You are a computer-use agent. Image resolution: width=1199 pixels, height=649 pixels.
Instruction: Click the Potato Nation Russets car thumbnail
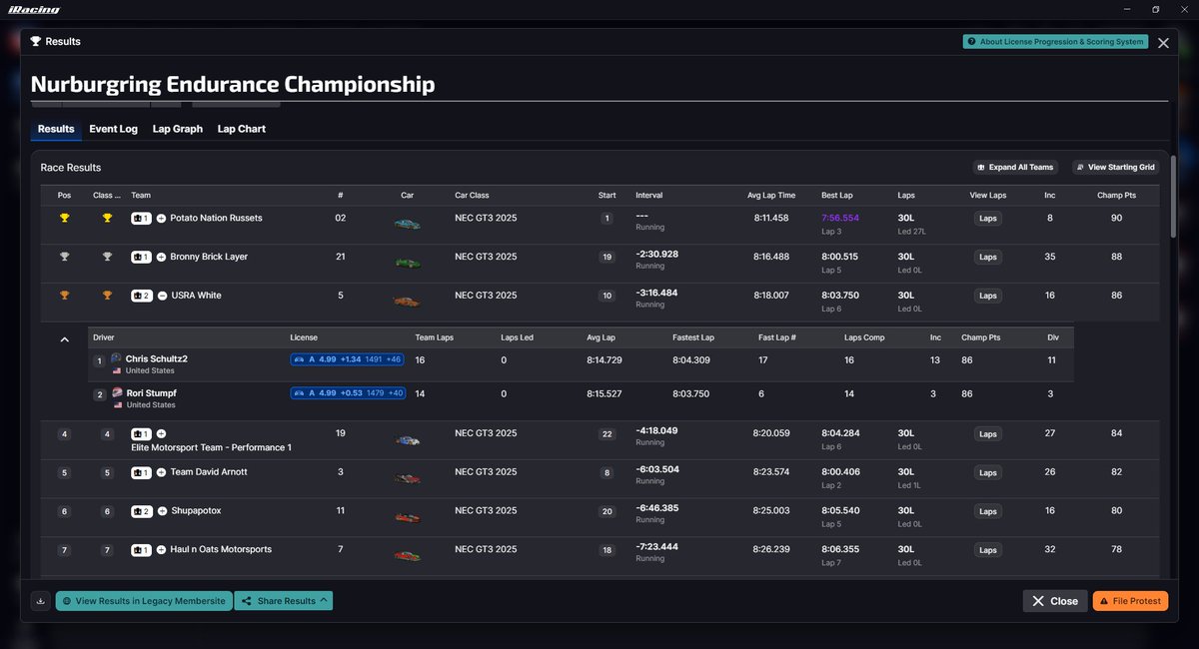pyautogui.click(x=408, y=224)
